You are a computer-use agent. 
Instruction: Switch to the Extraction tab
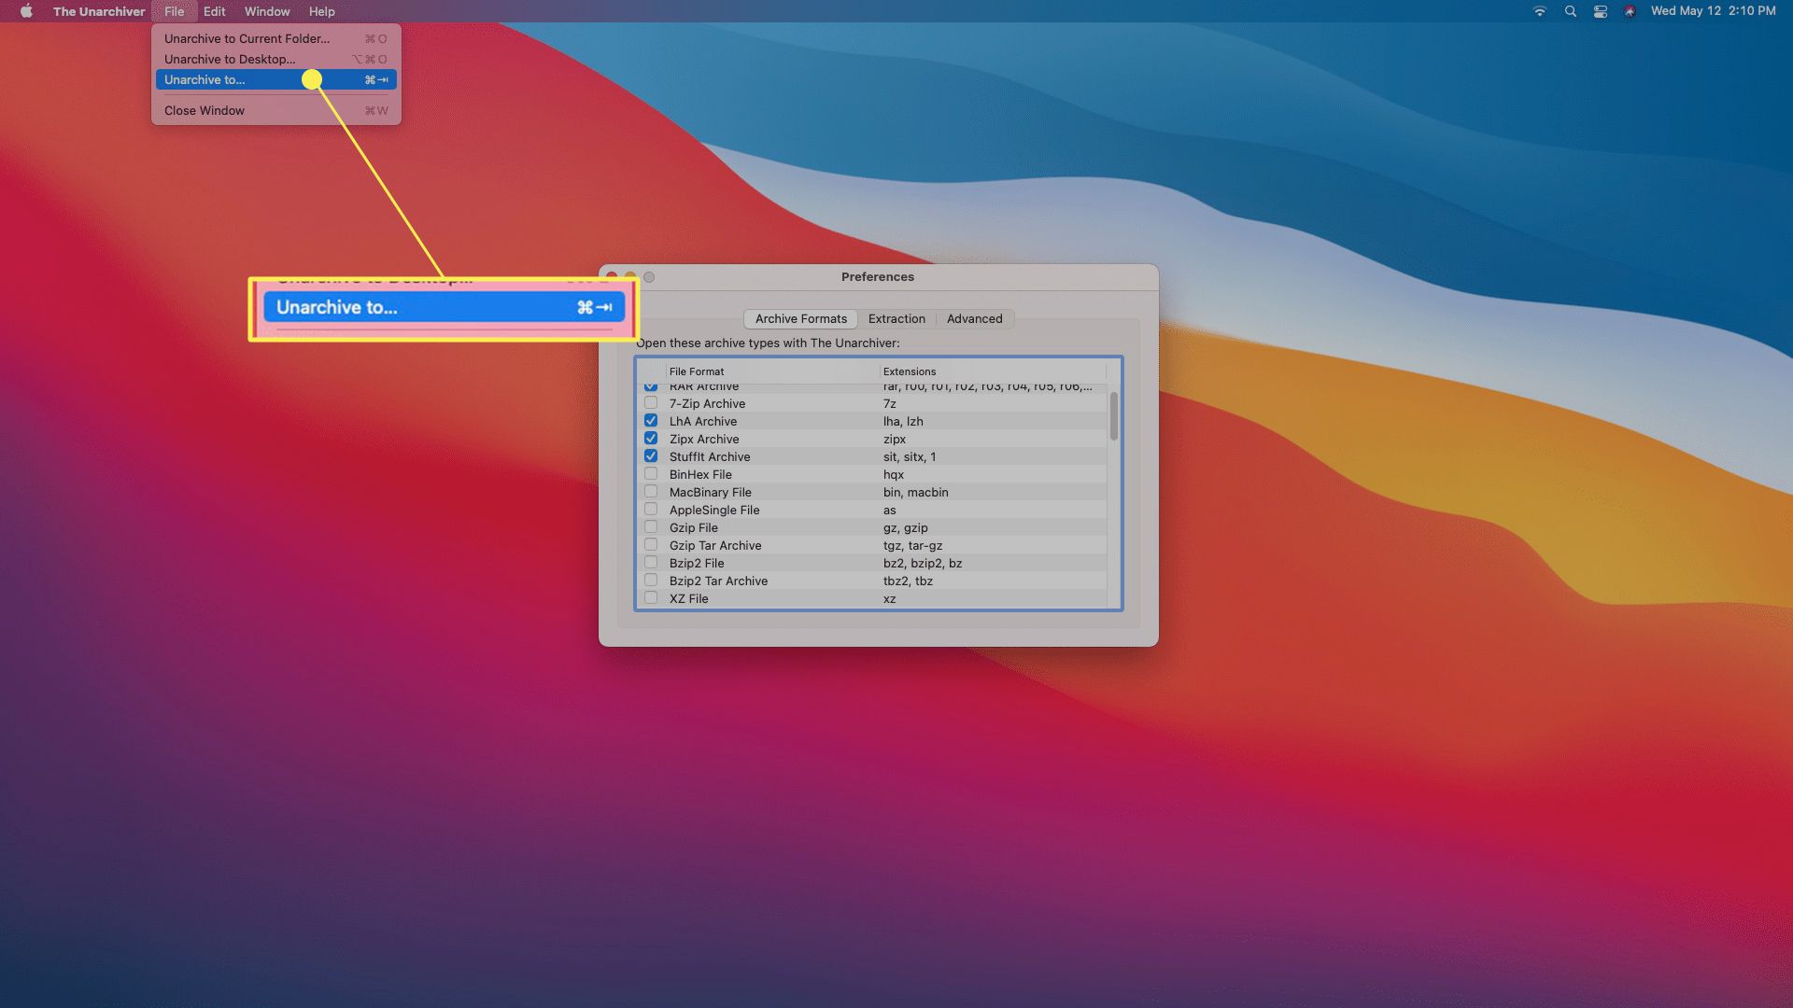(896, 319)
